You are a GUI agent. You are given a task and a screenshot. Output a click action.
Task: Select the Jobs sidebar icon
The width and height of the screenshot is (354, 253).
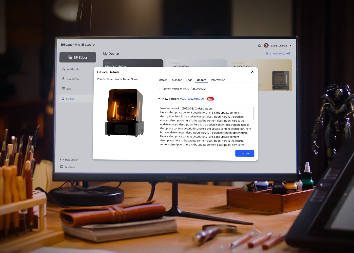63,89
